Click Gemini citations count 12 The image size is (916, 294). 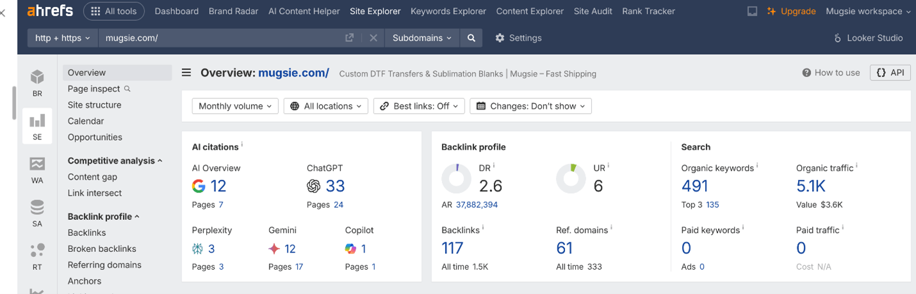click(290, 249)
